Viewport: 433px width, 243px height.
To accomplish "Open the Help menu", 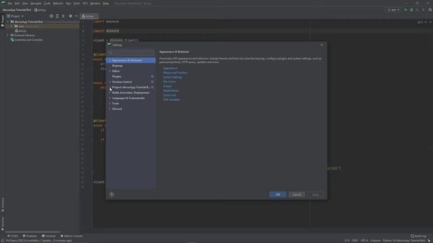I will (x=106, y=3).
